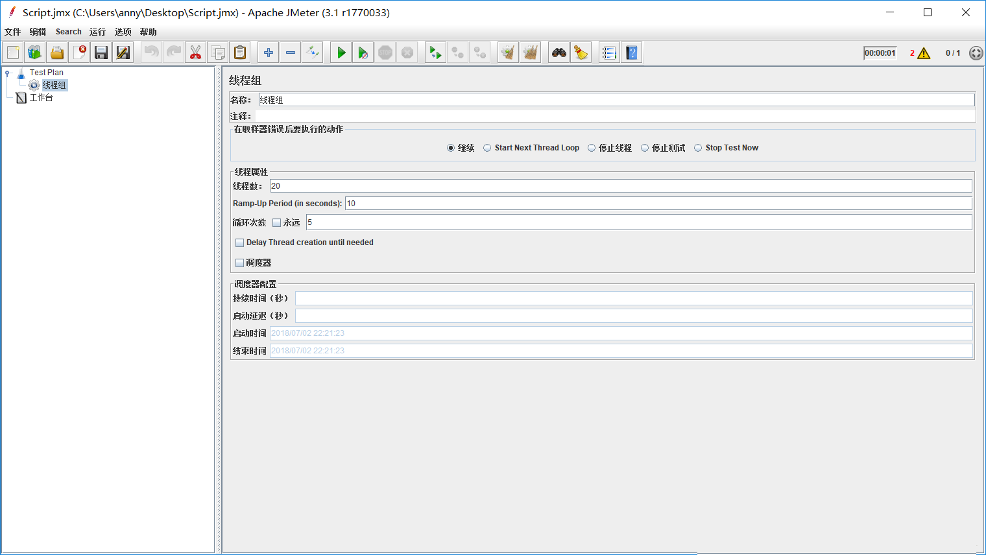Click the green Start test button
This screenshot has height=555, width=986.
click(x=341, y=53)
